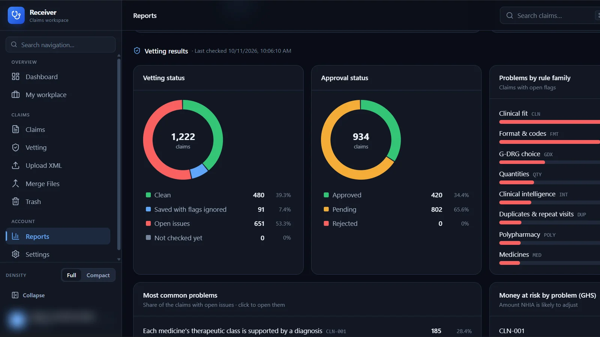The image size is (600, 337).
Task: Click the Upload XML arrow icon
Action: [15, 166]
